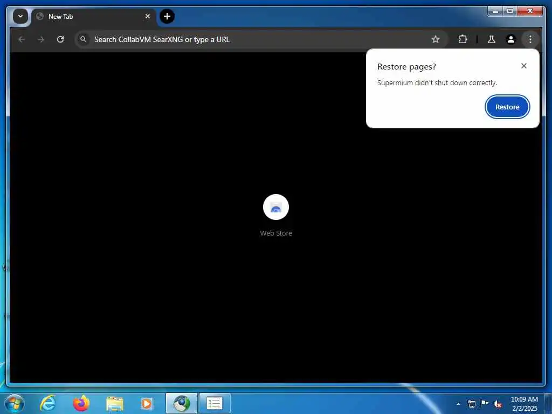Open the Web Store shortcut

coord(276,216)
